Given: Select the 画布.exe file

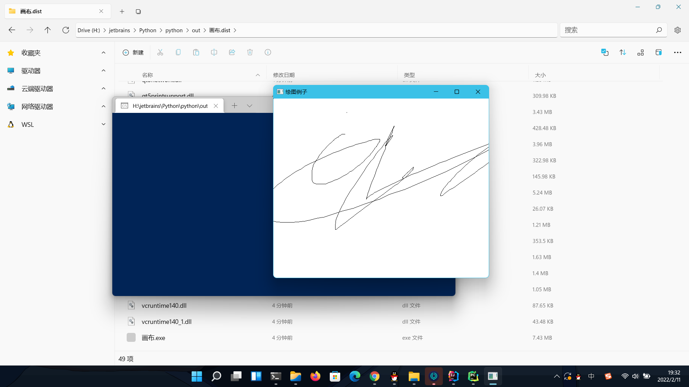Looking at the screenshot, I should tap(153, 338).
